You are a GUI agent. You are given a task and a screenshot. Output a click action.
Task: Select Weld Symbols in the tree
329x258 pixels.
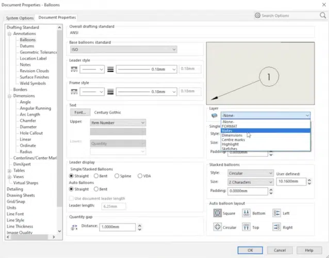(x=32, y=84)
